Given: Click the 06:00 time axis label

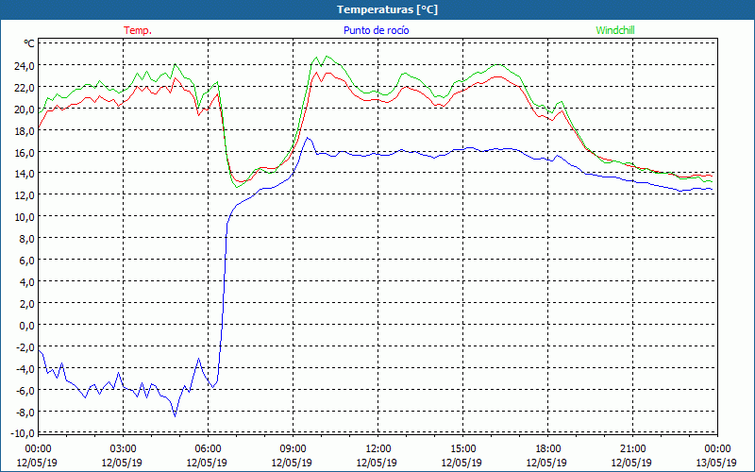Looking at the screenshot, I should (208, 449).
